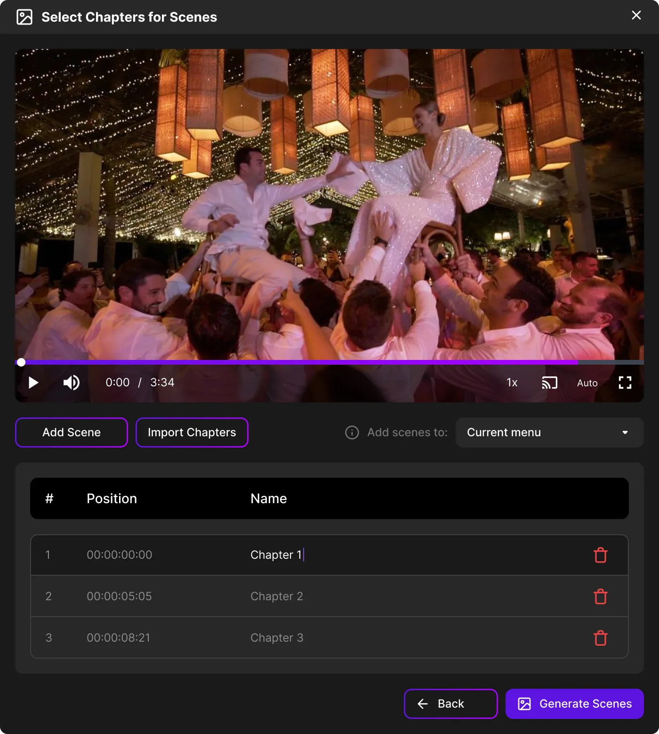The image size is (659, 734).
Task: Open the playback speed 1x setting
Action: [x=511, y=383]
